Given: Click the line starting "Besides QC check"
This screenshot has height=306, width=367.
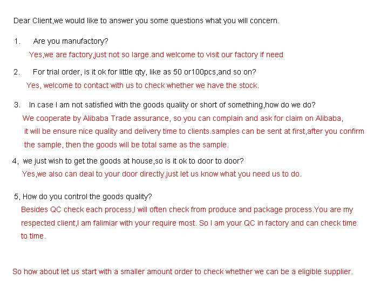Looking at the screenshot, I should [187, 209].
